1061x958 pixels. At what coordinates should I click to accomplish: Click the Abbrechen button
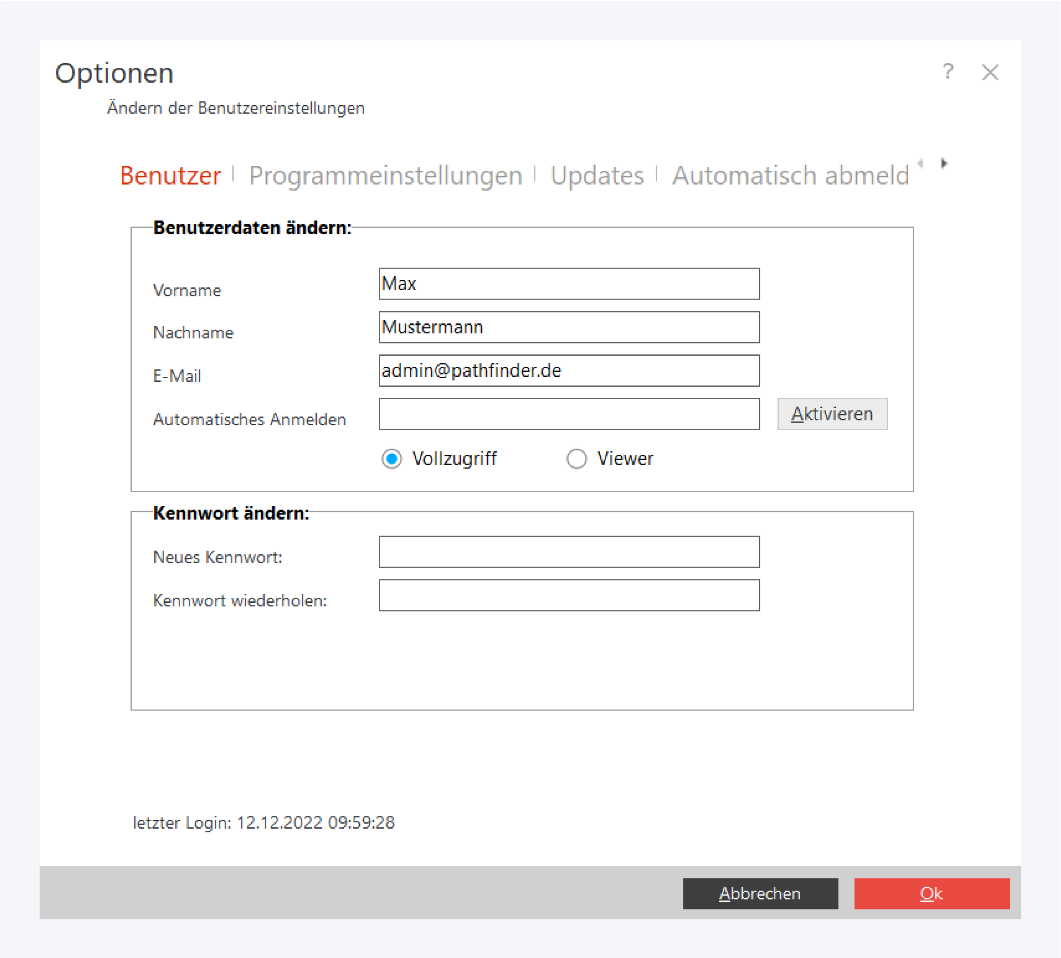click(760, 893)
